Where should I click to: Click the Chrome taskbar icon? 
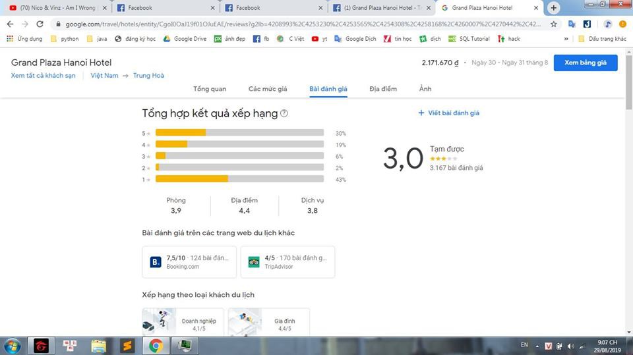(x=156, y=346)
